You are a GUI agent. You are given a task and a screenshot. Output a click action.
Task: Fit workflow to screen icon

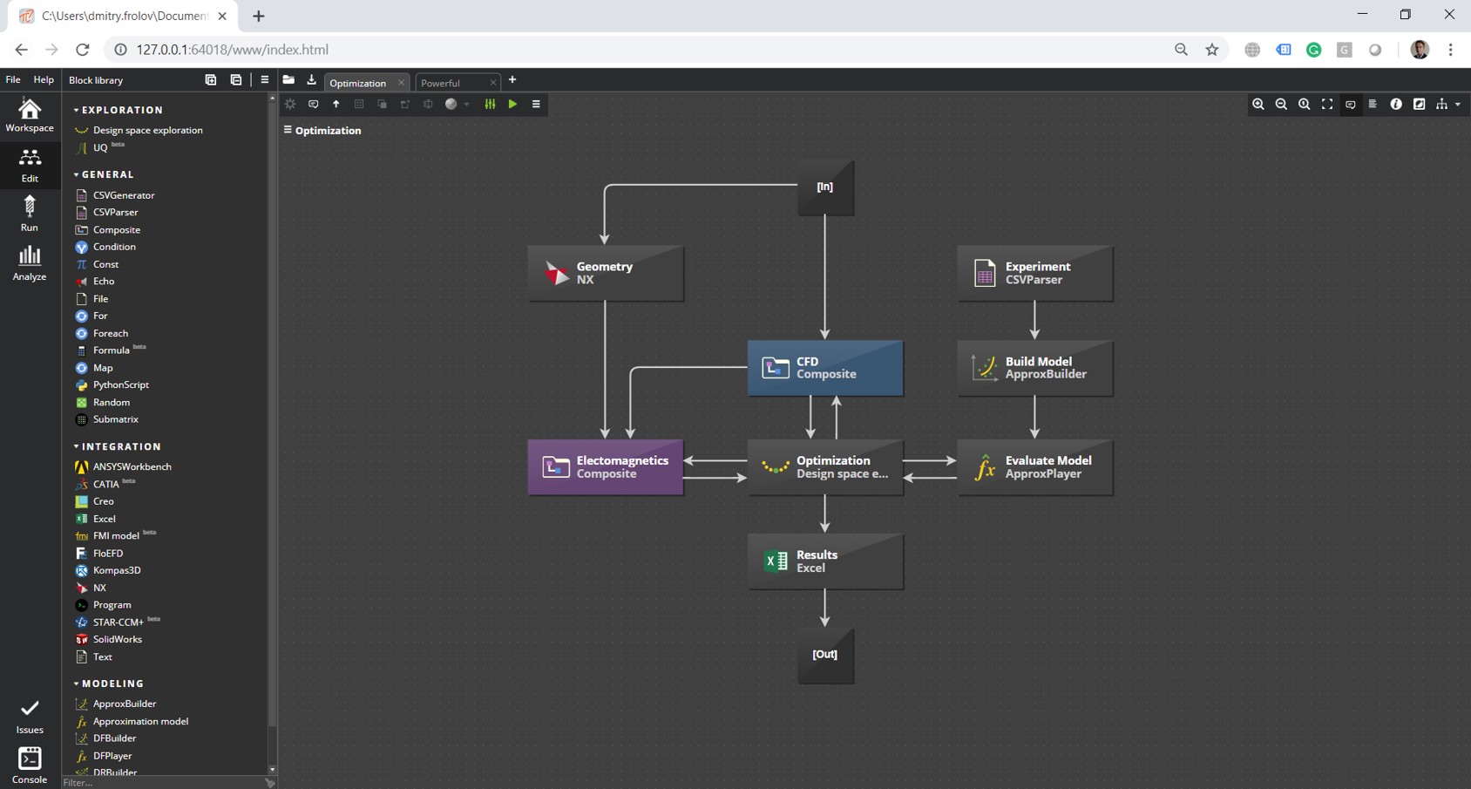pyautogui.click(x=1327, y=105)
